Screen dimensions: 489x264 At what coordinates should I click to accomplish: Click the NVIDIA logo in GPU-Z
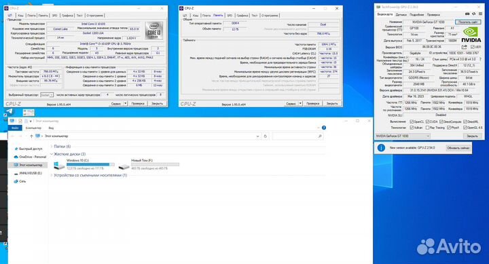point(471,35)
